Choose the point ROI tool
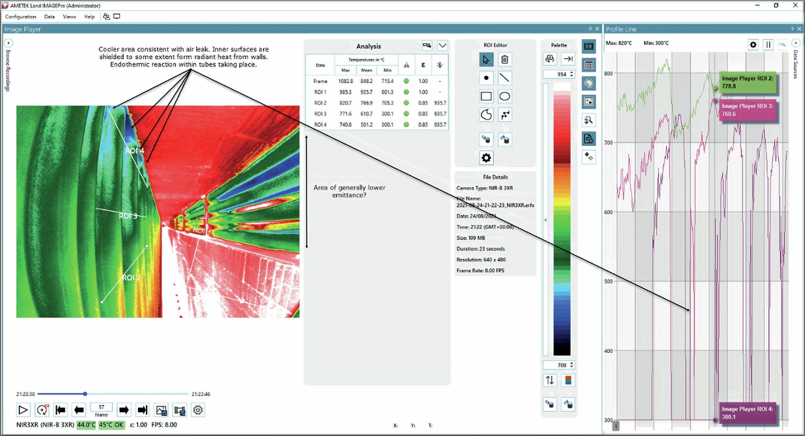Image resolution: width=805 pixels, height=436 pixels. (x=486, y=78)
